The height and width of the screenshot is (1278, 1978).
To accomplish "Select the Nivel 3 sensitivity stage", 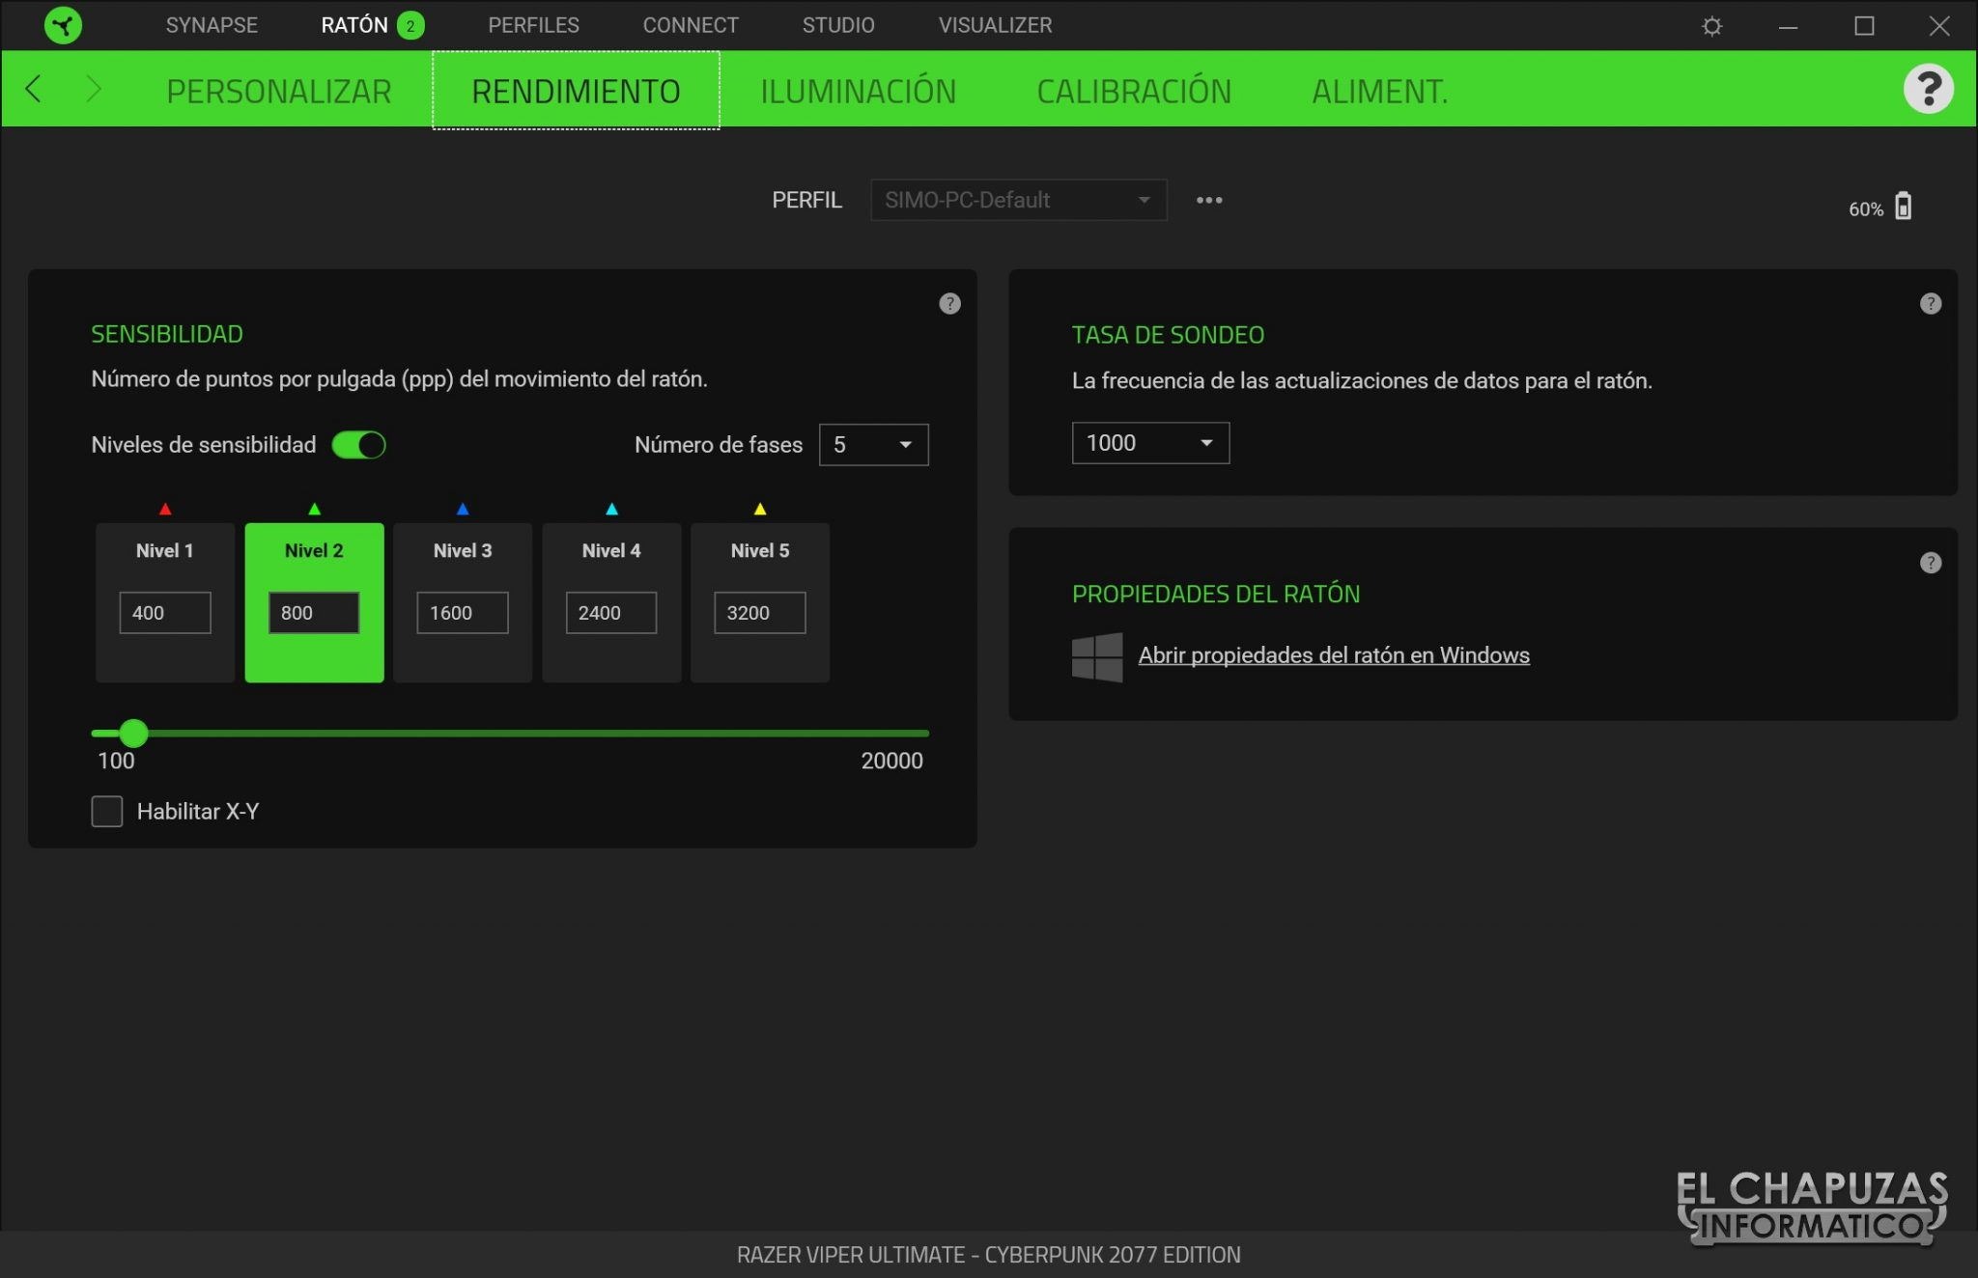I will tap(463, 602).
